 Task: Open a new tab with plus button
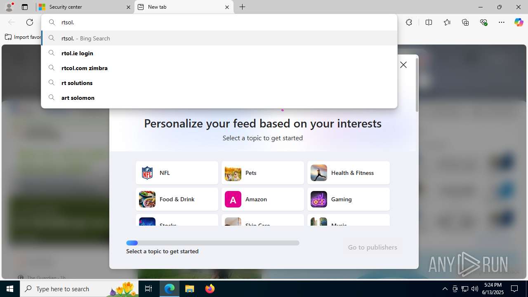tap(243, 7)
